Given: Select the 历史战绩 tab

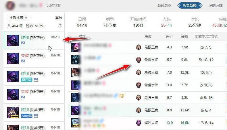Looking at the screenshot, I should click(x=190, y=5).
